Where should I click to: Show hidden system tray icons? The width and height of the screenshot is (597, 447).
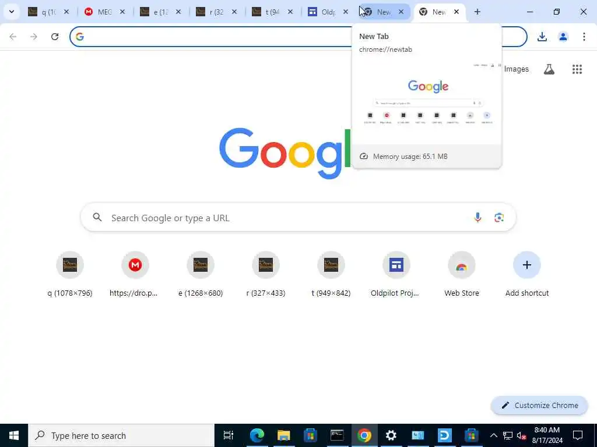click(493, 435)
